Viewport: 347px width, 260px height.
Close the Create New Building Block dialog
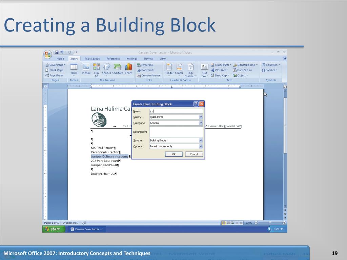pos(201,104)
